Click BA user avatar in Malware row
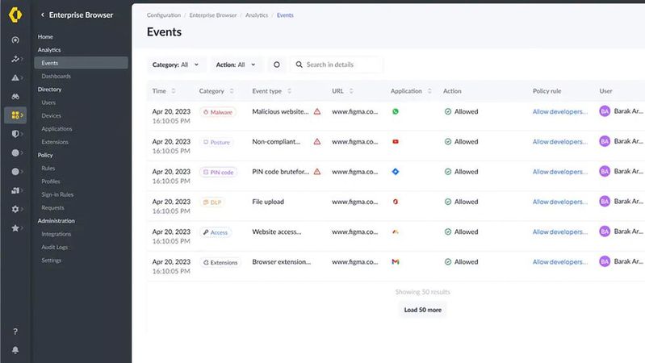Viewport: 645px width, 363px height. tap(605, 111)
